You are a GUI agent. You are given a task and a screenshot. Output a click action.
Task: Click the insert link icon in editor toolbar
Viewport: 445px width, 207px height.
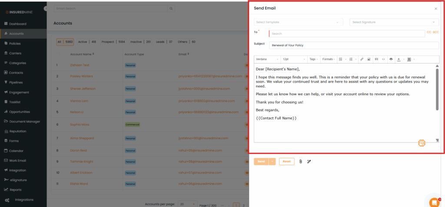[362, 59]
